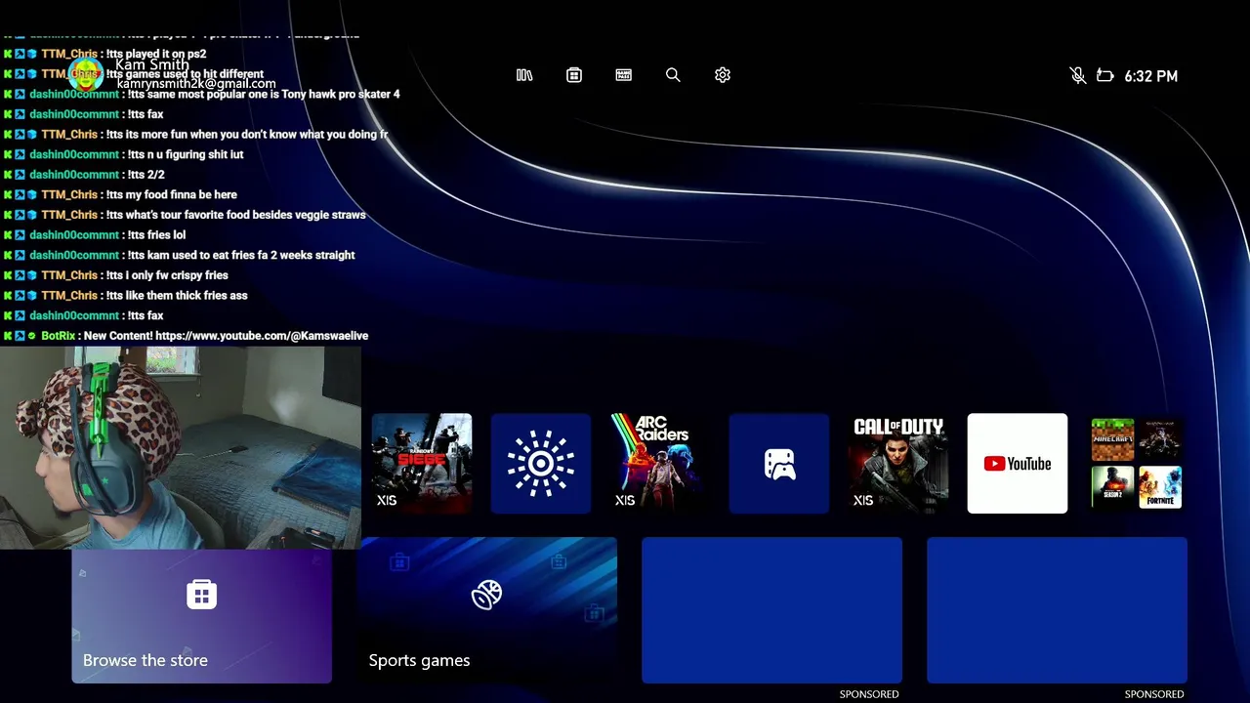
Task: Select chat message "!tts like them thick fries ass"
Action: point(177,296)
